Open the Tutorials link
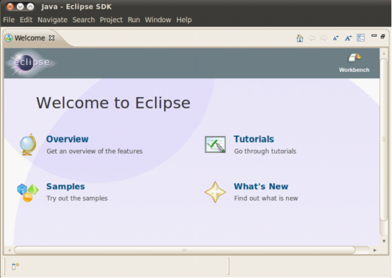Screen dimensions: 392x278 pos(254,139)
